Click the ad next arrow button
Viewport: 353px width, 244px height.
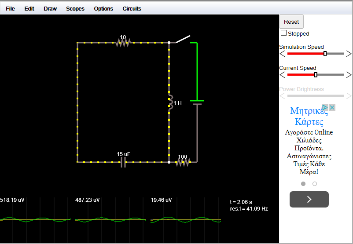point(309,200)
